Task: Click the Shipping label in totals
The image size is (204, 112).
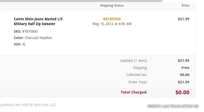Action: [x=140, y=68]
